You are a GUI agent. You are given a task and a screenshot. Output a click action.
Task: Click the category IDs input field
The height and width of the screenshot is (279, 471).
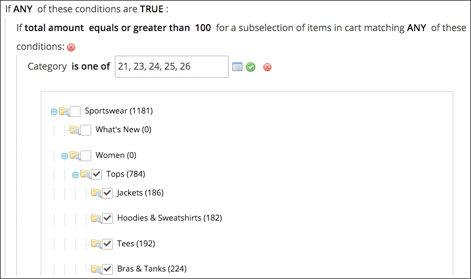[x=172, y=66]
